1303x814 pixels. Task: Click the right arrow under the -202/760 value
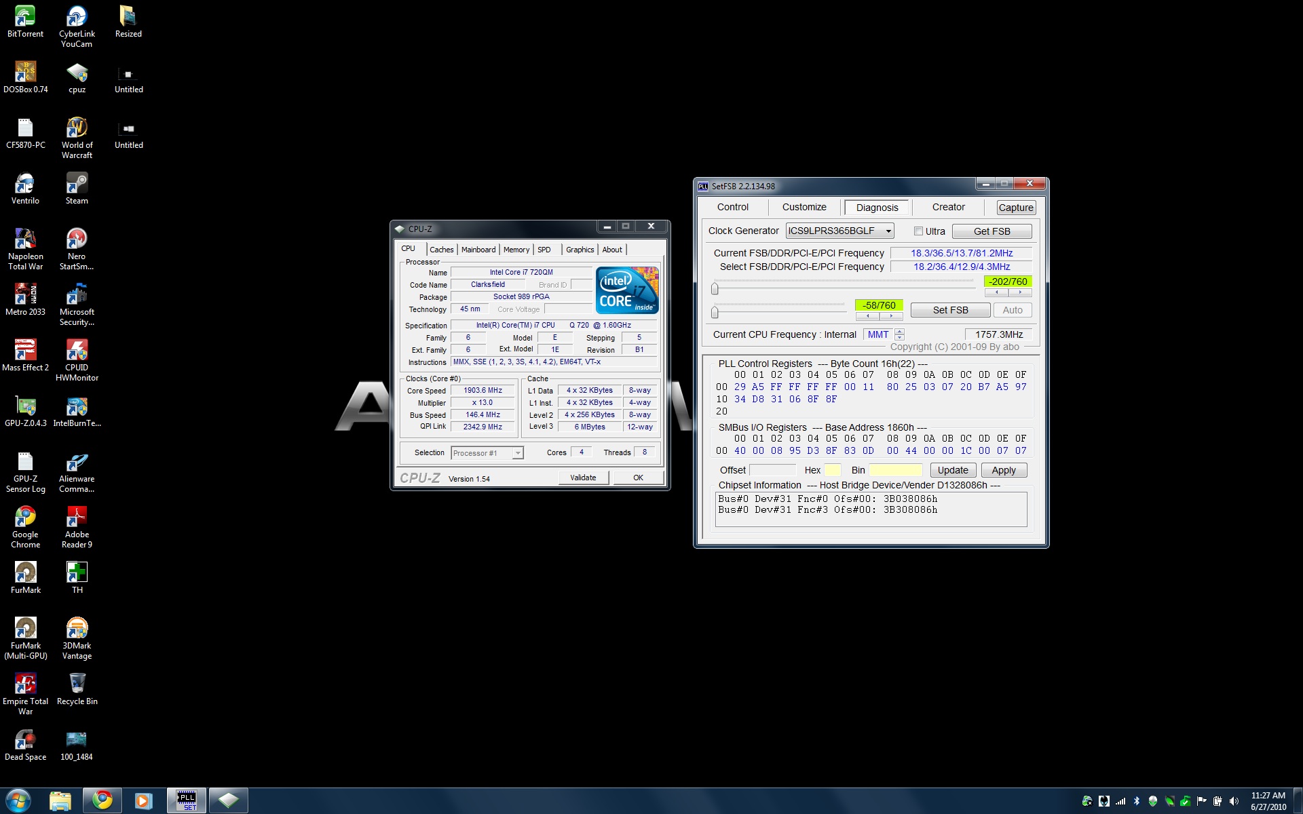click(x=1019, y=292)
